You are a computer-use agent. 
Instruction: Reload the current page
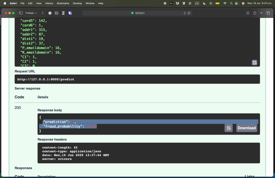[185, 13]
